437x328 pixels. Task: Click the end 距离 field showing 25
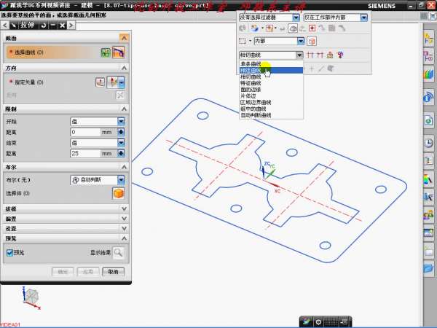pyautogui.click(x=85, y=153)
